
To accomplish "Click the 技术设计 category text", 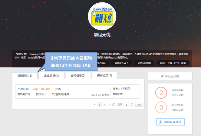I will point(41,94).
